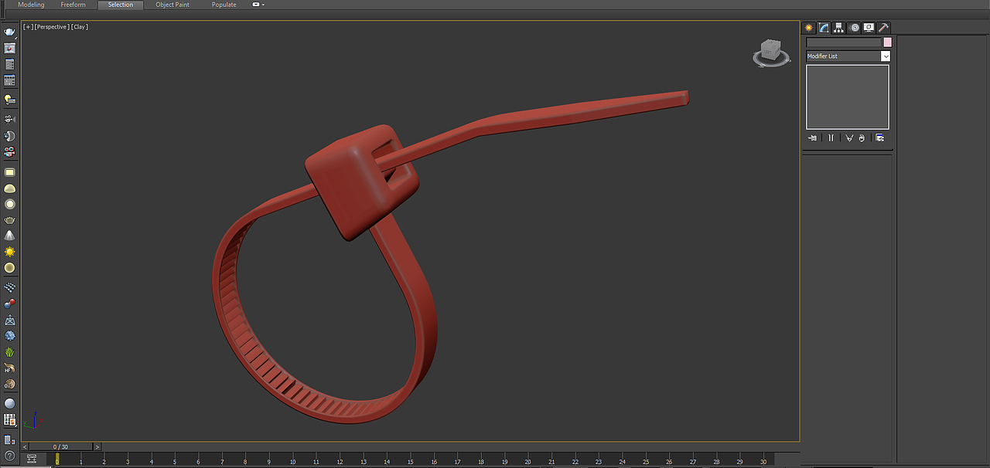Open the rendered frame window icon
This screenshot has width=990, height=468.
tap(9, 48)
